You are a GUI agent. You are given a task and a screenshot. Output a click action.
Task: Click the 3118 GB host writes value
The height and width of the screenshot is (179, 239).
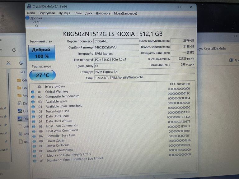183,47
